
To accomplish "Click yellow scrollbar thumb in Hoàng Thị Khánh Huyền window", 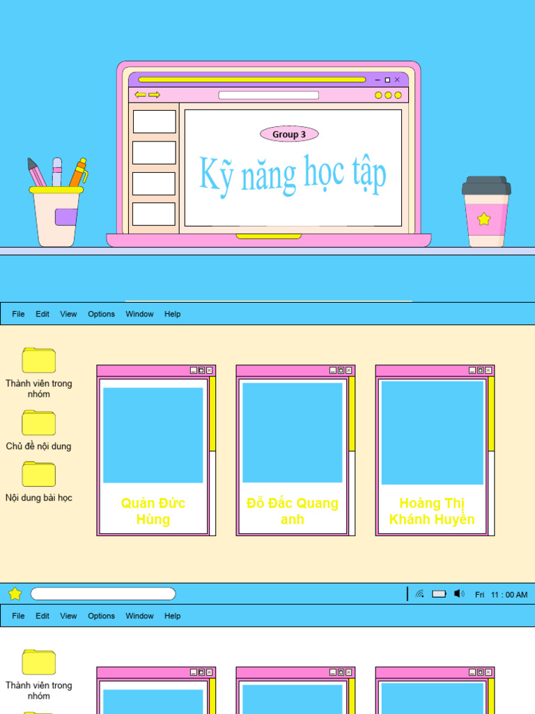I will pyautogui.click(x=491, y=414).
